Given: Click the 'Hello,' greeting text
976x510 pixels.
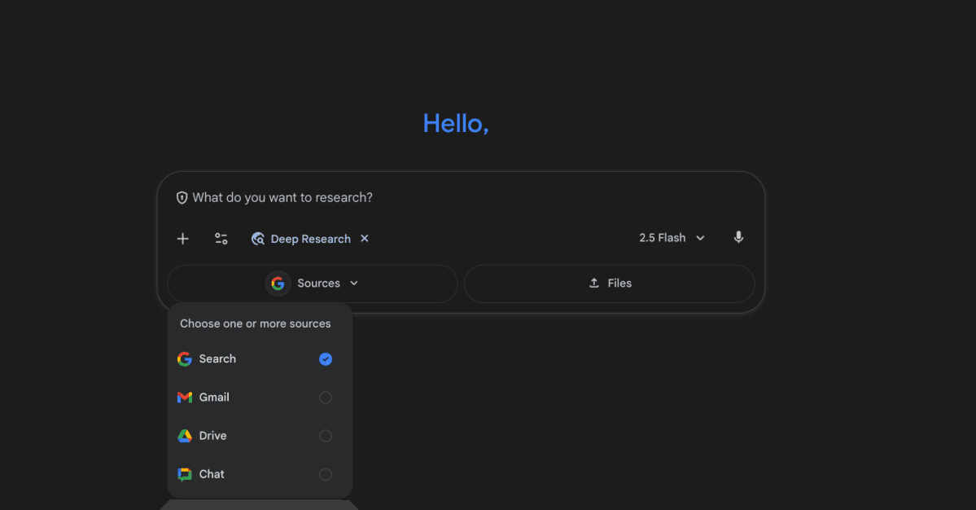Looking at the screenshot, I should click(x=457, y=123).
